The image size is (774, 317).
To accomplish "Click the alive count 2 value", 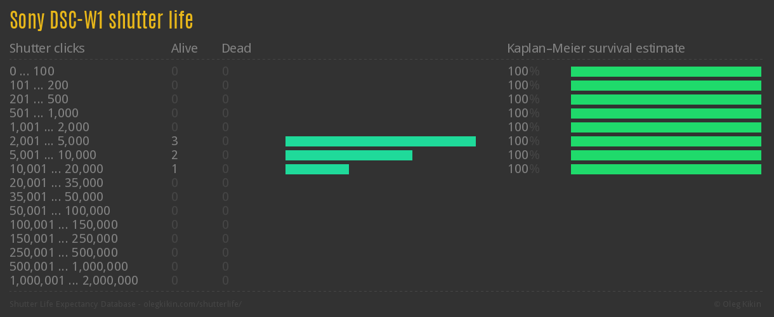I will point(174,155).
